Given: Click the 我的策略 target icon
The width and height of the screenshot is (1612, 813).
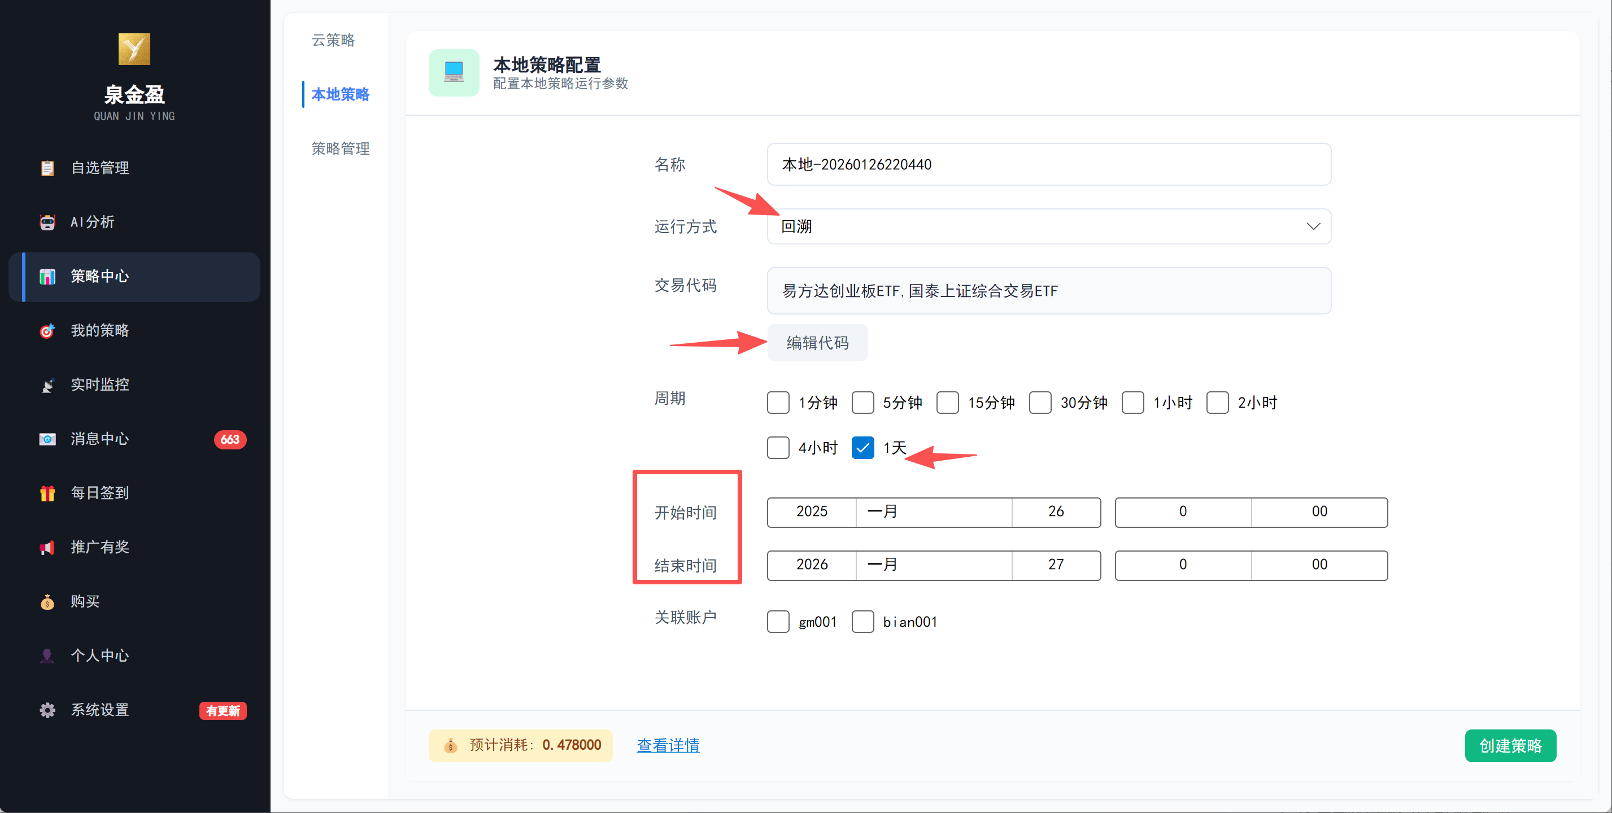Looking at the screenshot, I should (x=47, y=331).
